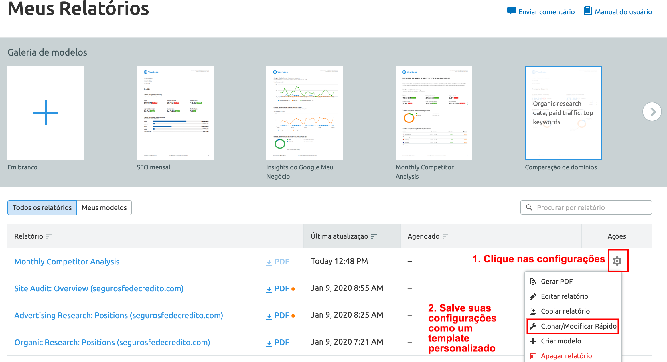Click the PDF download icon for Site Audit
The image size is (667, 362).
tap(269, 289)
